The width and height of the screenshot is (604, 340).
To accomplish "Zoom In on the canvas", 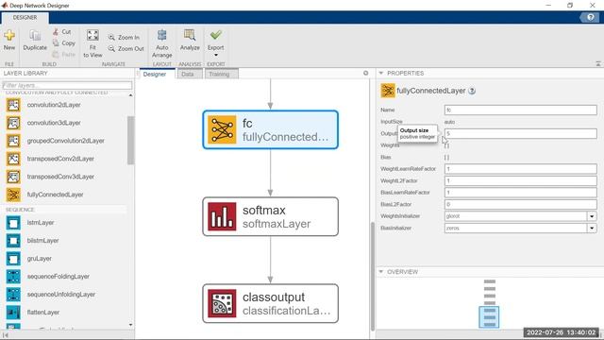I will (x=124, y=38).
